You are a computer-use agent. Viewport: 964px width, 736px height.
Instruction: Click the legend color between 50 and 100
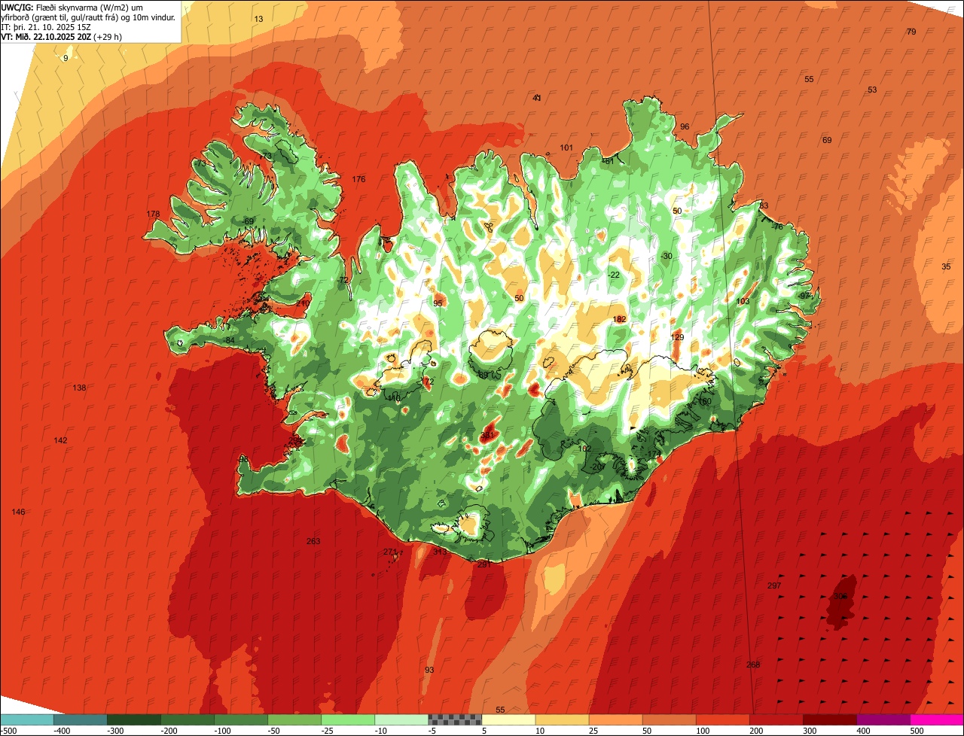pos(669,719)
